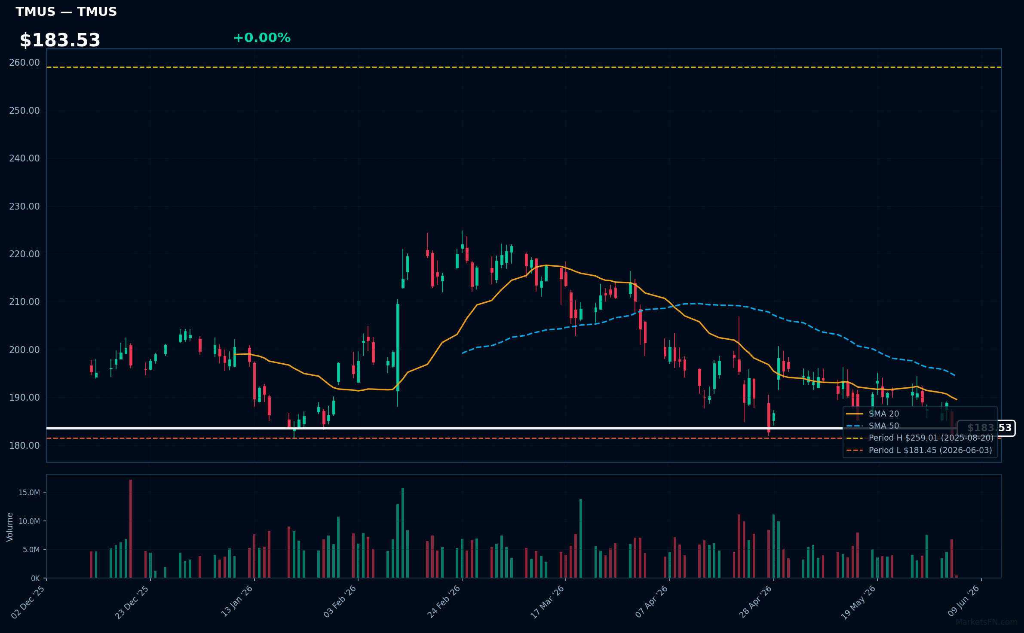Viewport: 1024px width, 633px height.
Task: Click the $183.53 headline price
Action: pyautogui.click(x=60, y=40)
